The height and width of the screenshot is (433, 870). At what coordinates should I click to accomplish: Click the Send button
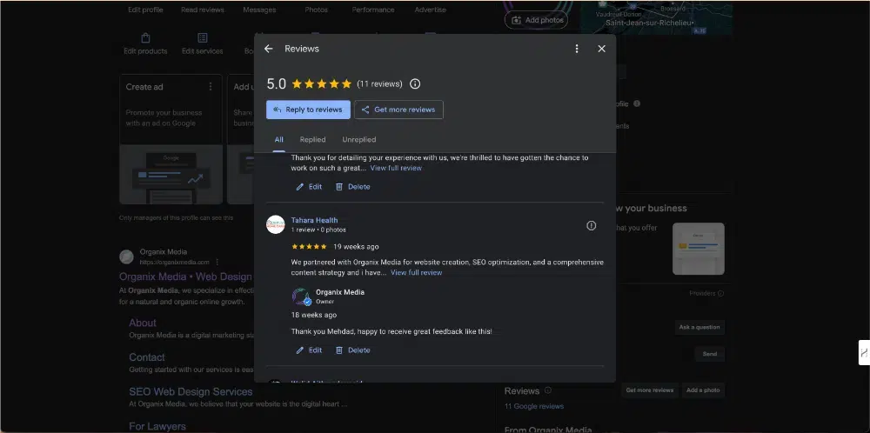point(710,354)
